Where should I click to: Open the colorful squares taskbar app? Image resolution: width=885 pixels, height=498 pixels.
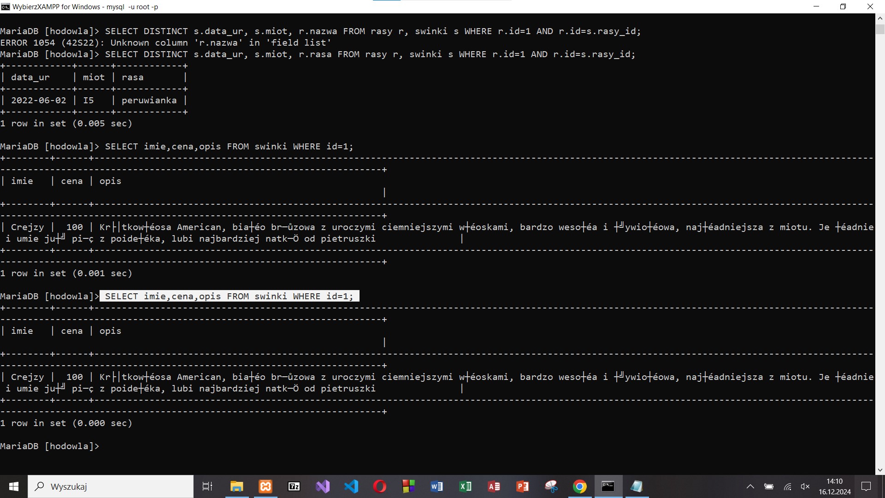pyautogui.click(x=408, y=486)
